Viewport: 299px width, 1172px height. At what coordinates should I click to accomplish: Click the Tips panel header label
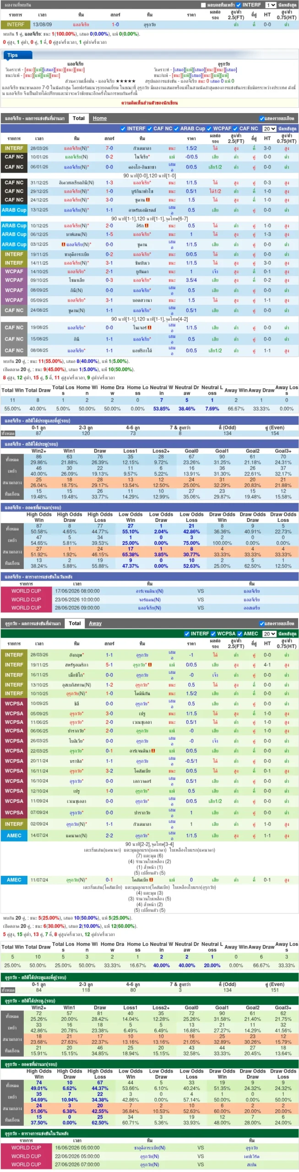click(x=12, y=55)
